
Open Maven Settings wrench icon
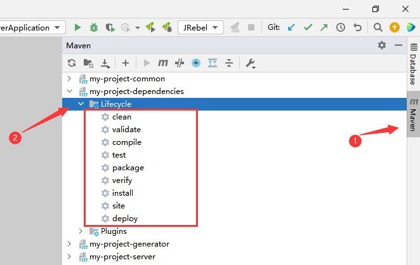click(250, 63)
